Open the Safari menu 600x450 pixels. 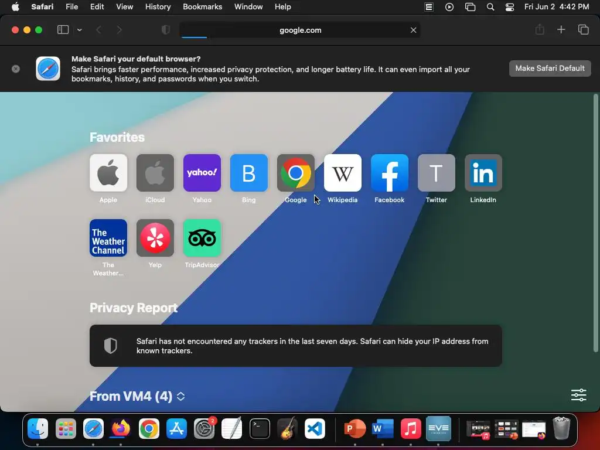[42, 7]
